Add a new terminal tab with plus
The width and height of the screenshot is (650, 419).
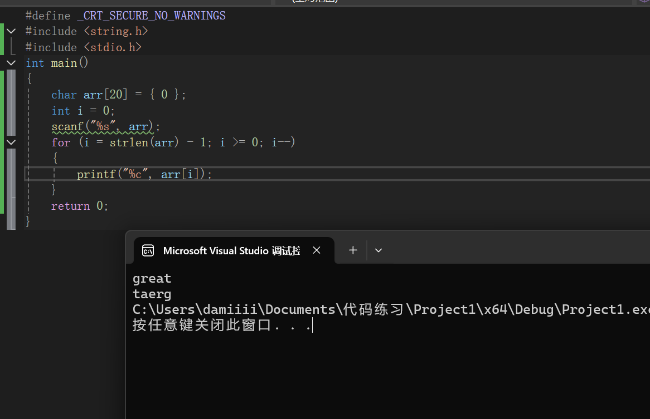[353, 250]
